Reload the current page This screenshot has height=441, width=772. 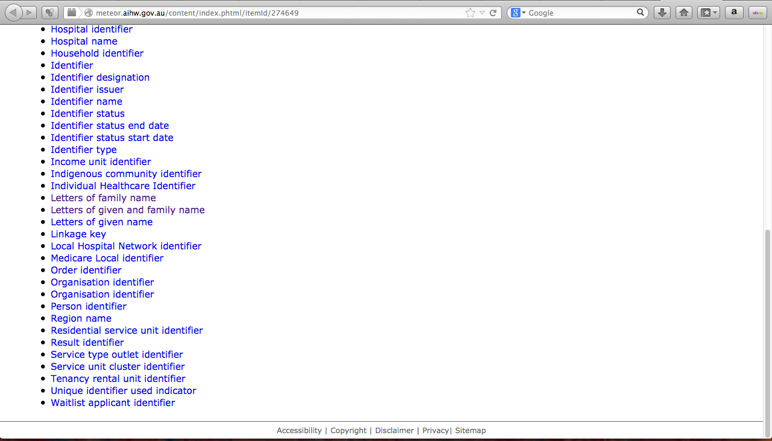tap(493, 12)
